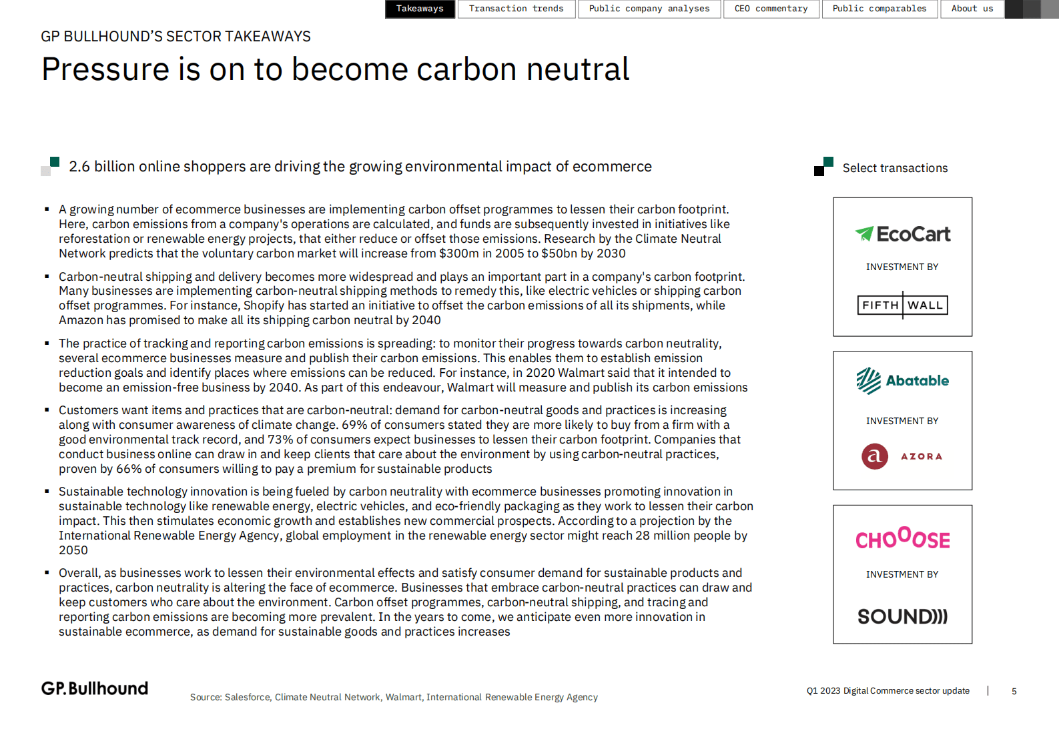The width and height of the screenshot is (1059, 733).
Task: Select the Public comparables tab
Action: pos(879,9)
